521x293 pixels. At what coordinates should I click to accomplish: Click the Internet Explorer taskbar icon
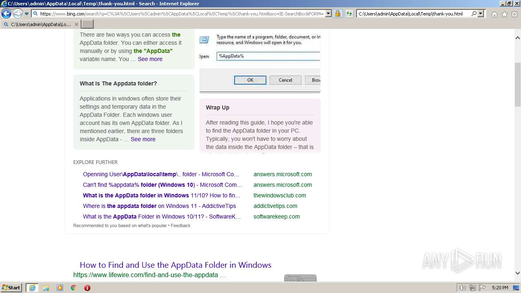click(x=32, y=288)
